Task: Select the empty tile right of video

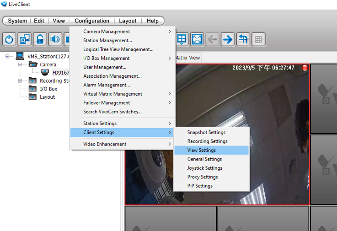Action: (324, 99)
